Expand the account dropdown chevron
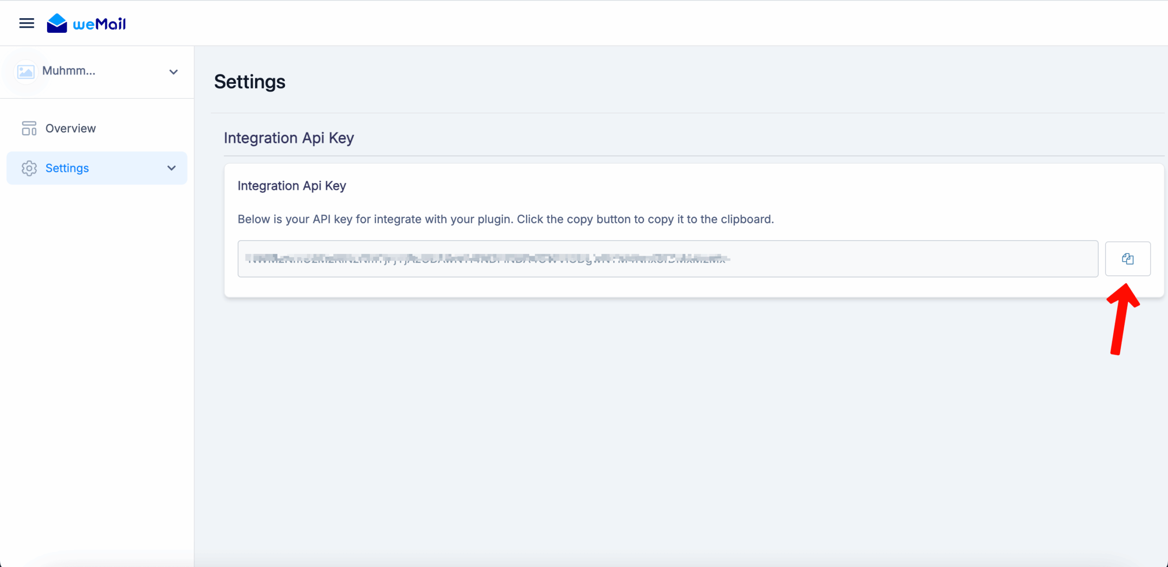The width and height of the screenshot is (1168, 567). pyautogui.click(x=173, y=72)
